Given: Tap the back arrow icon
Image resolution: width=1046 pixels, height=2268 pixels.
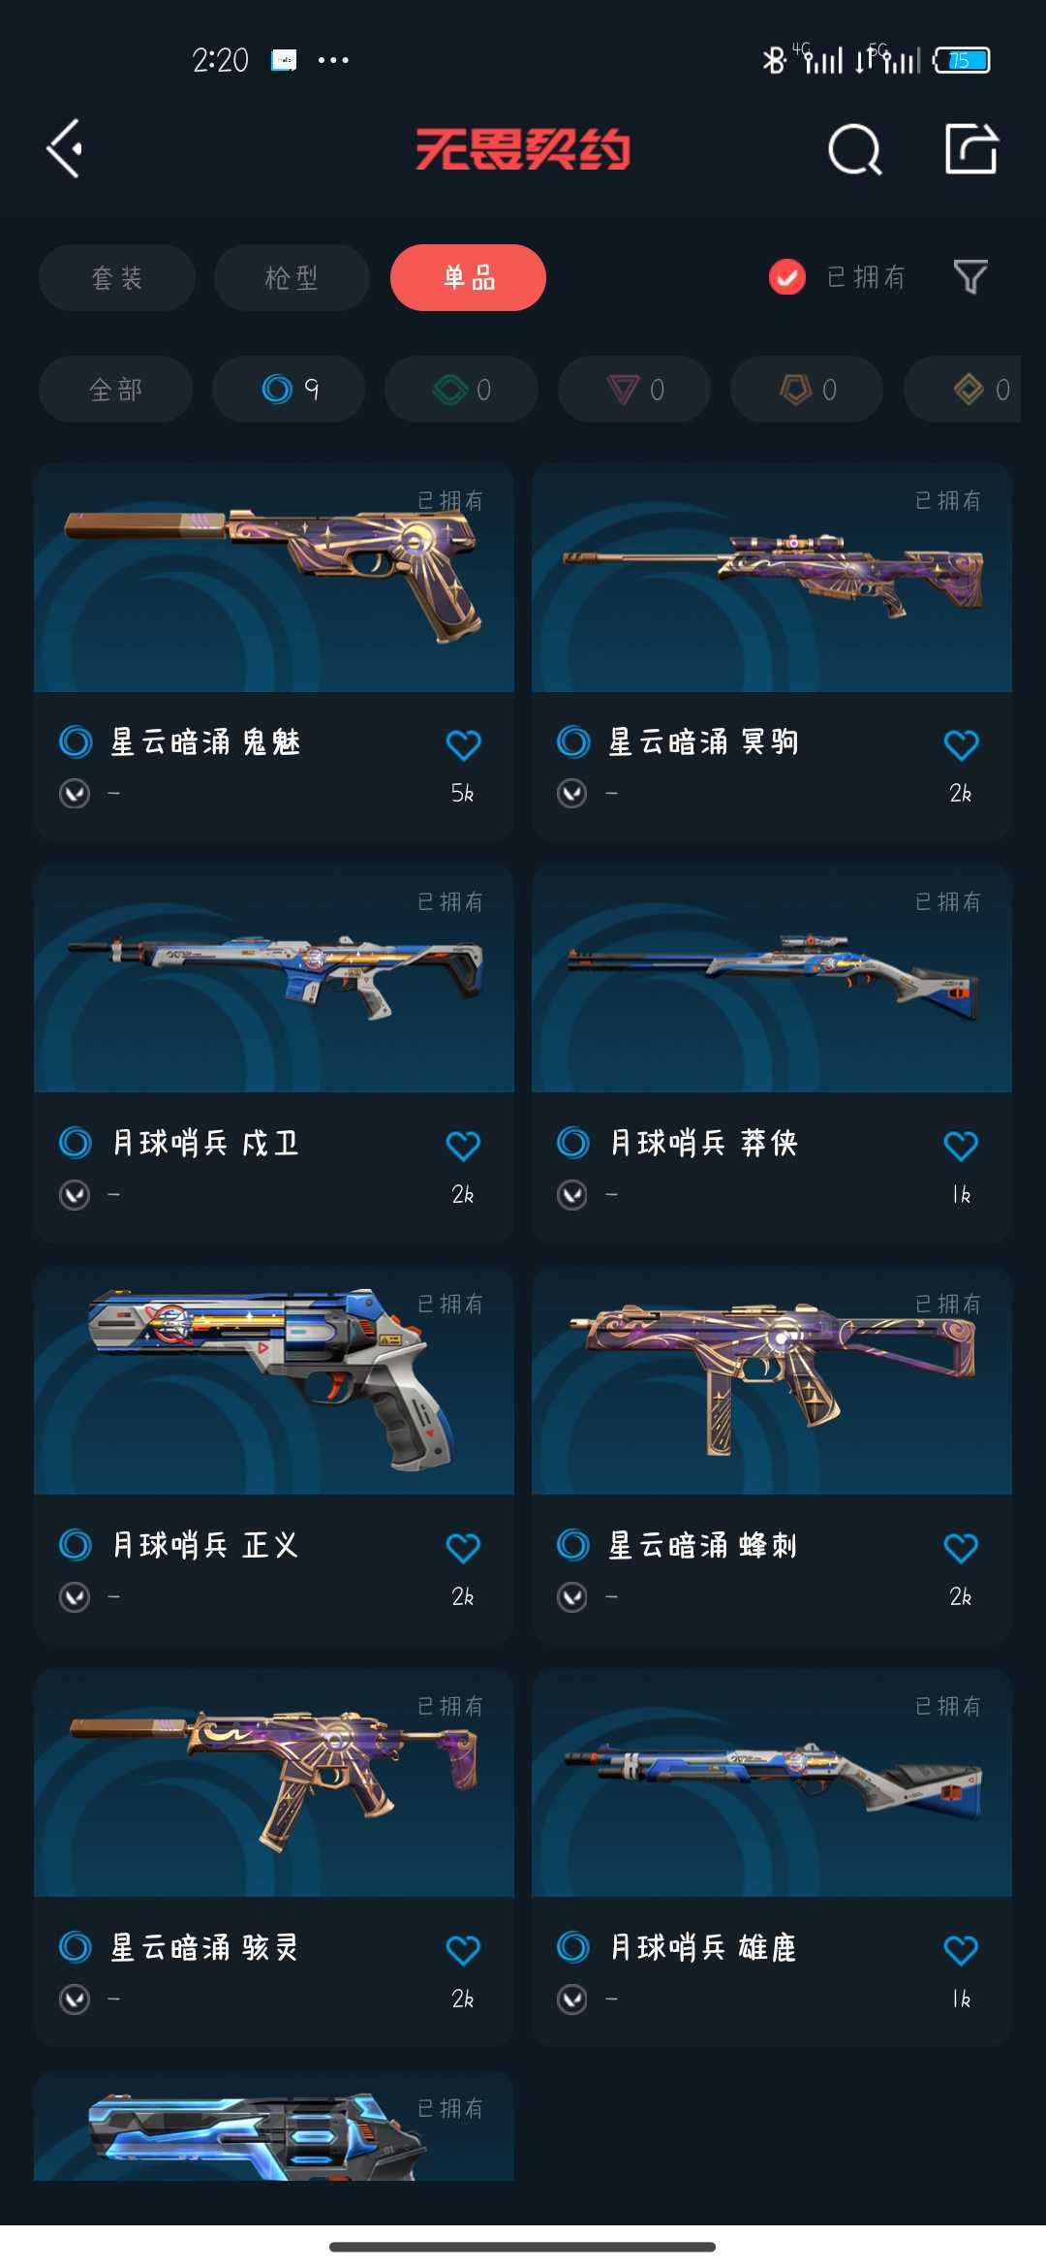Looking at the screenshot, I should [65, 149].
